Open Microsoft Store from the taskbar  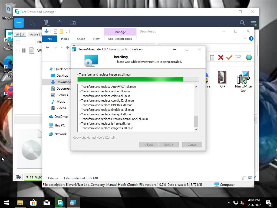33,203
